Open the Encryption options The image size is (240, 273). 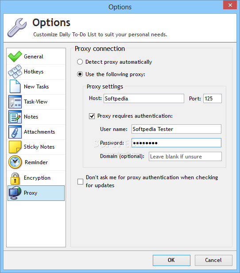pyautogui.click(x=36, y=178)
